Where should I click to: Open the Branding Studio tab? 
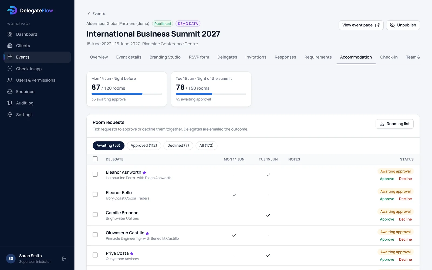tap(165, 57)
